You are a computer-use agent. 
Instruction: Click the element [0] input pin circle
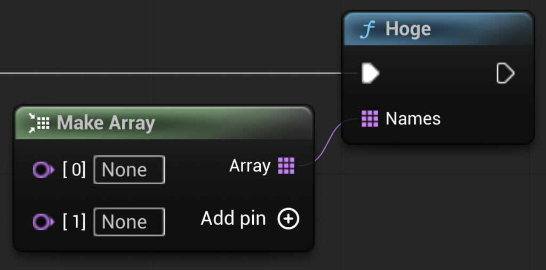(44, 170)
